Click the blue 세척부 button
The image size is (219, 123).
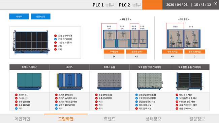[x=19, y=16]
